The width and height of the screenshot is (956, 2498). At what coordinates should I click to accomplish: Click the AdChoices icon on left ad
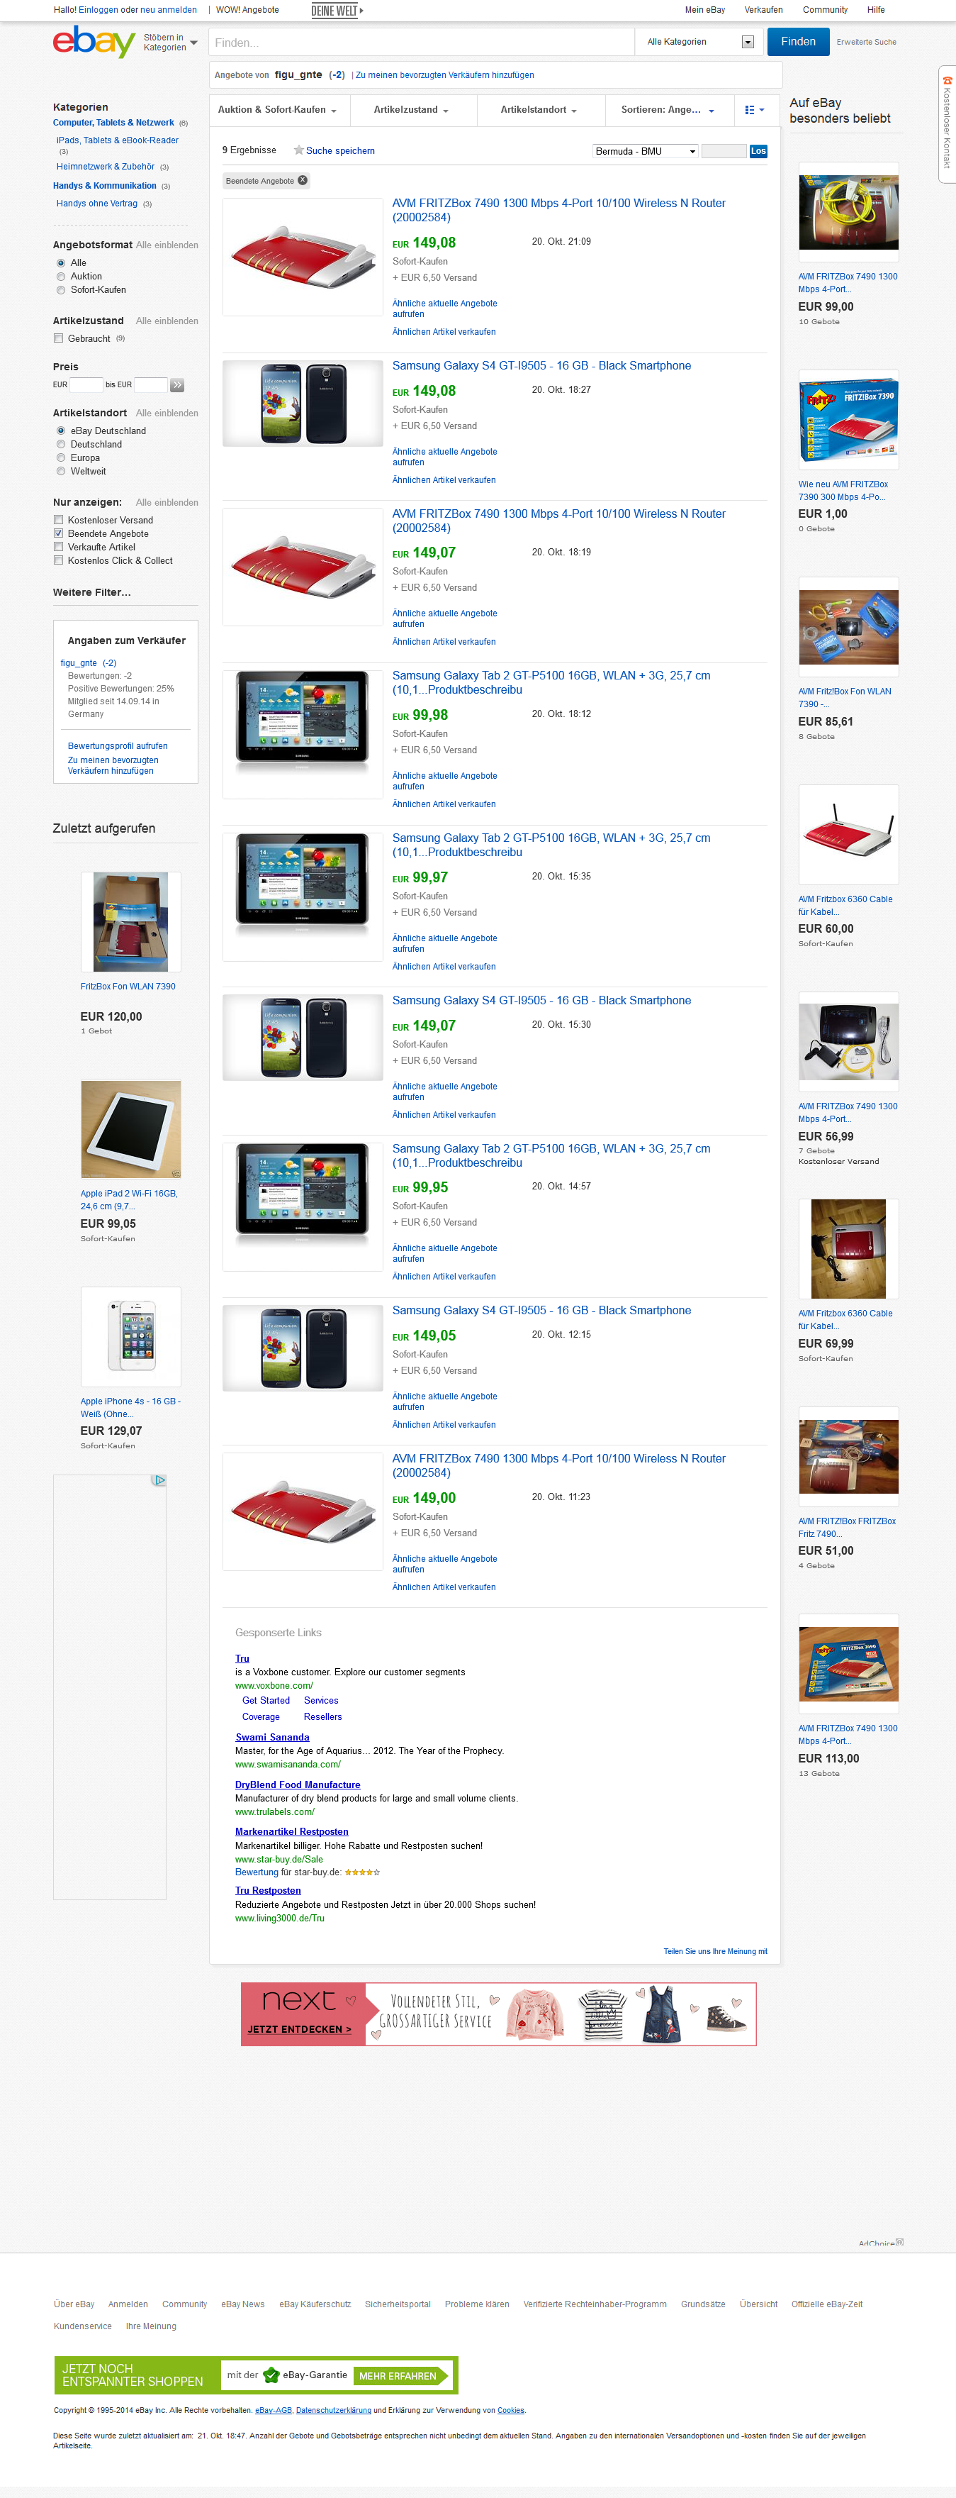click(x=160, y=1480)
